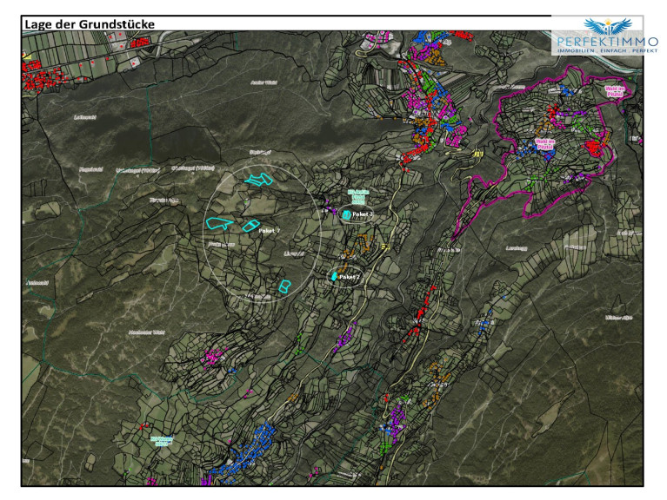Select the topmost cyan parcel in the large circle
The image size is (667, 500).
click(x=260, y=180)
